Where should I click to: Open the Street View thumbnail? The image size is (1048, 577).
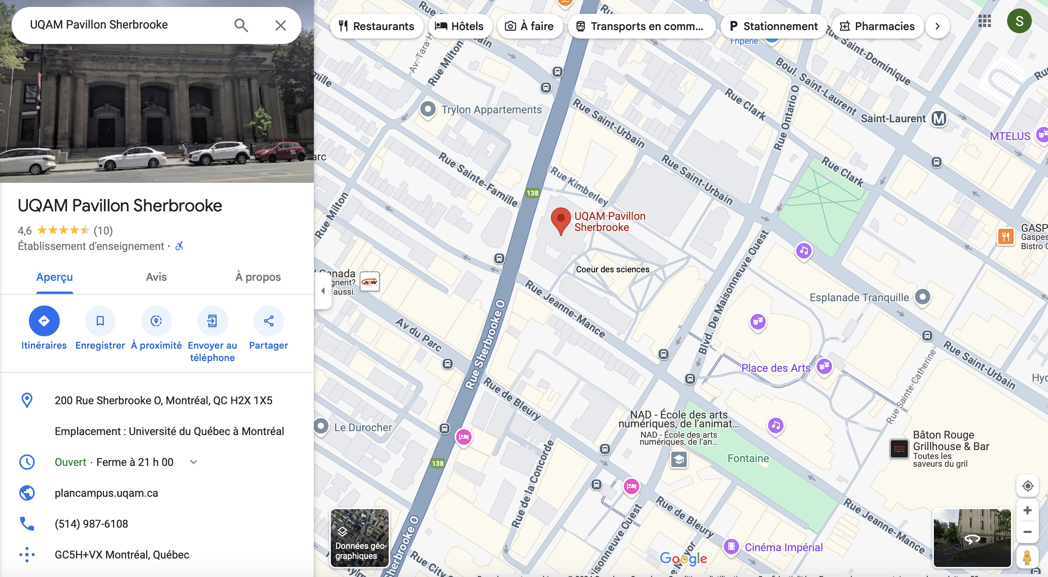click(x=972, y=538)
